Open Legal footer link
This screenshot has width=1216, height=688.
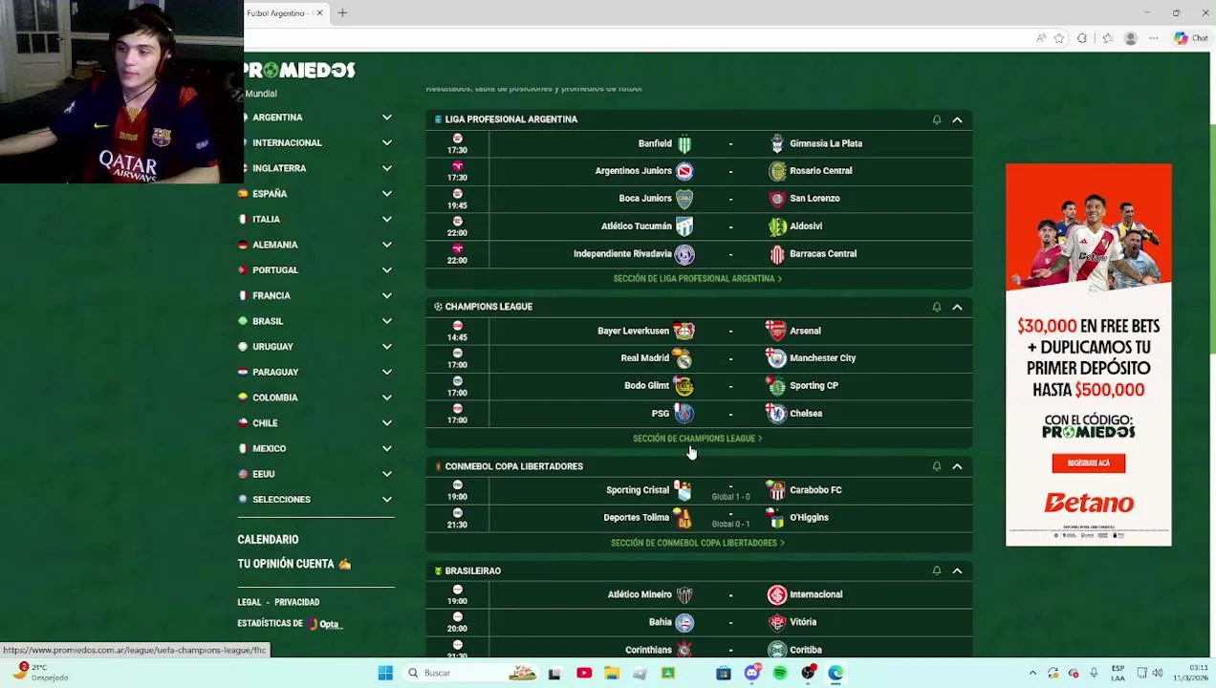coord(249,602)
